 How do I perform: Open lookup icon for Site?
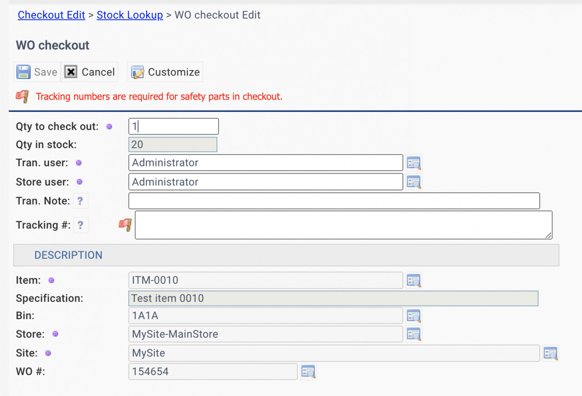click(551, 353)
